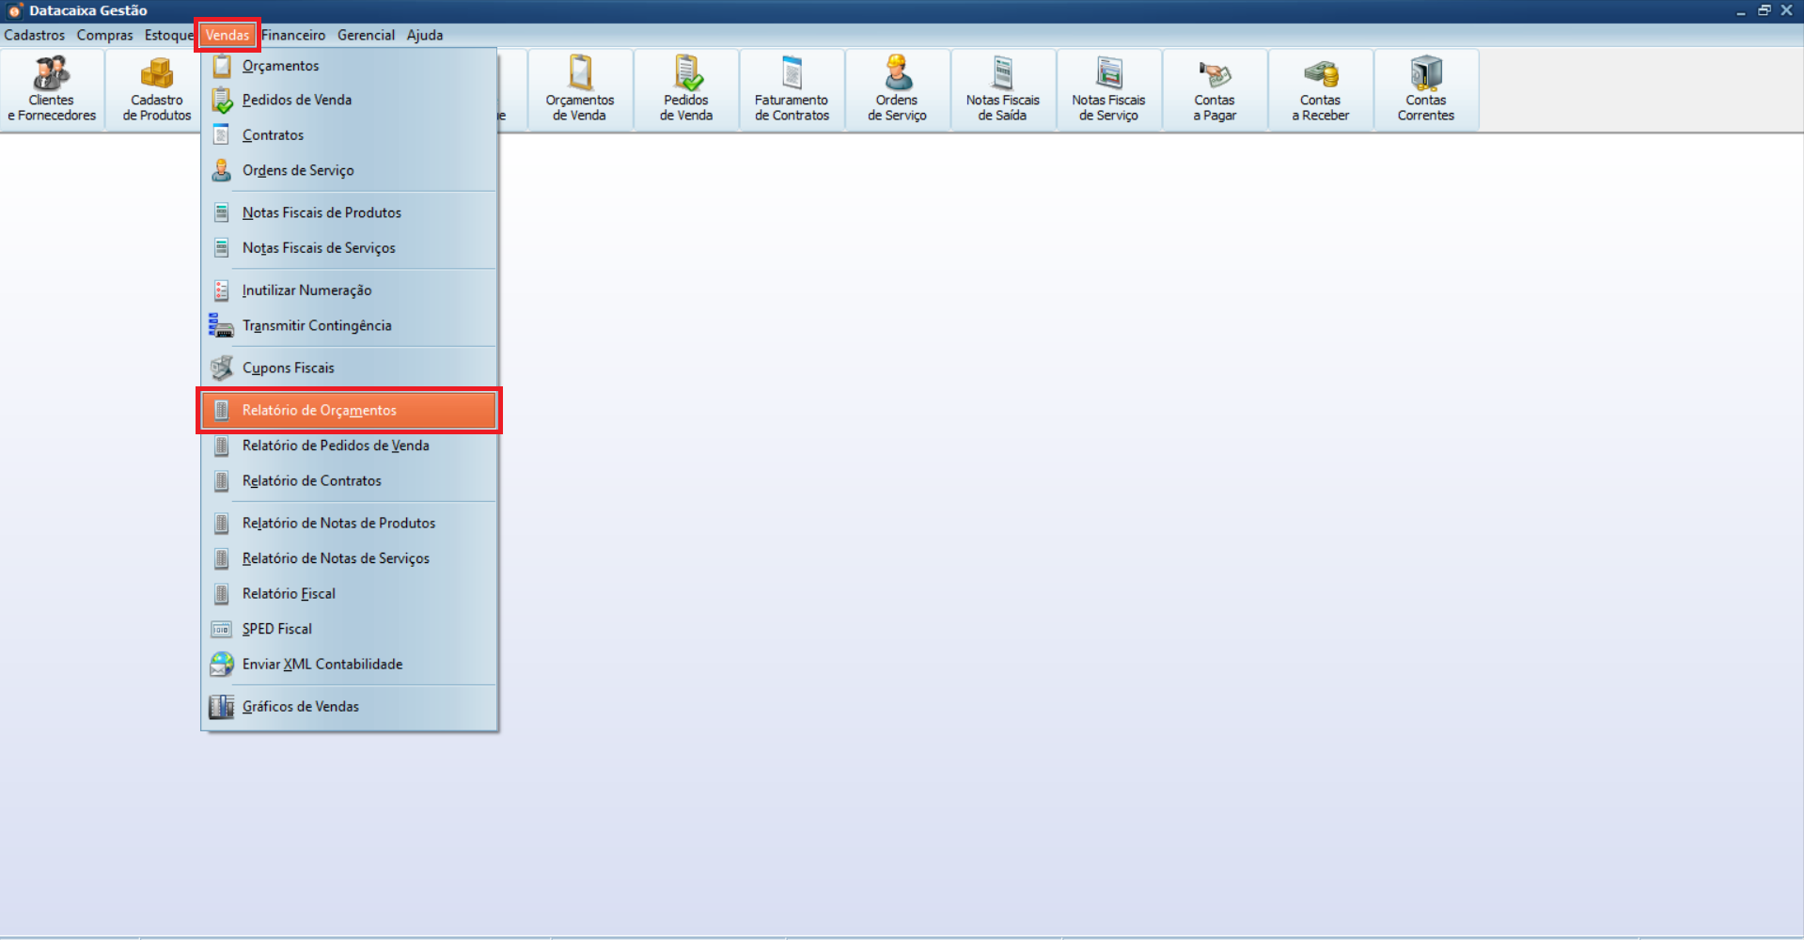The width and height of the screenshot is (1804, 940).
Task: Expand the Cadastros menu
Action: coord(35,35)
